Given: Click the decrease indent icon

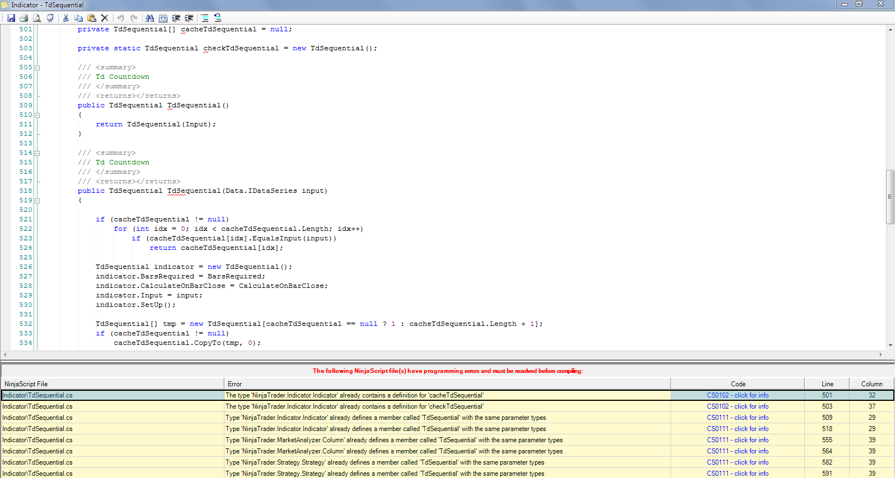Looking at the screenshot, I should pyautogui.click(x=176, y=18).
